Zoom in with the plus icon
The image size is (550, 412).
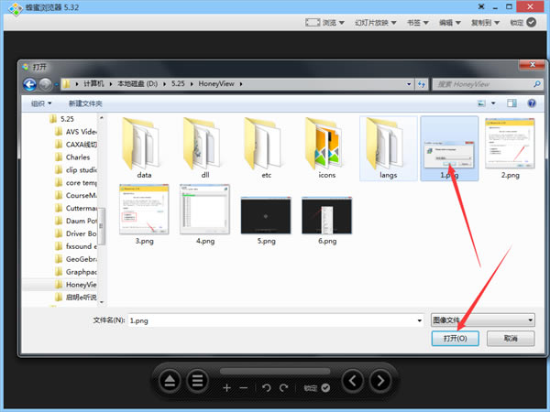pyautogui.click(x=226, y=388)
